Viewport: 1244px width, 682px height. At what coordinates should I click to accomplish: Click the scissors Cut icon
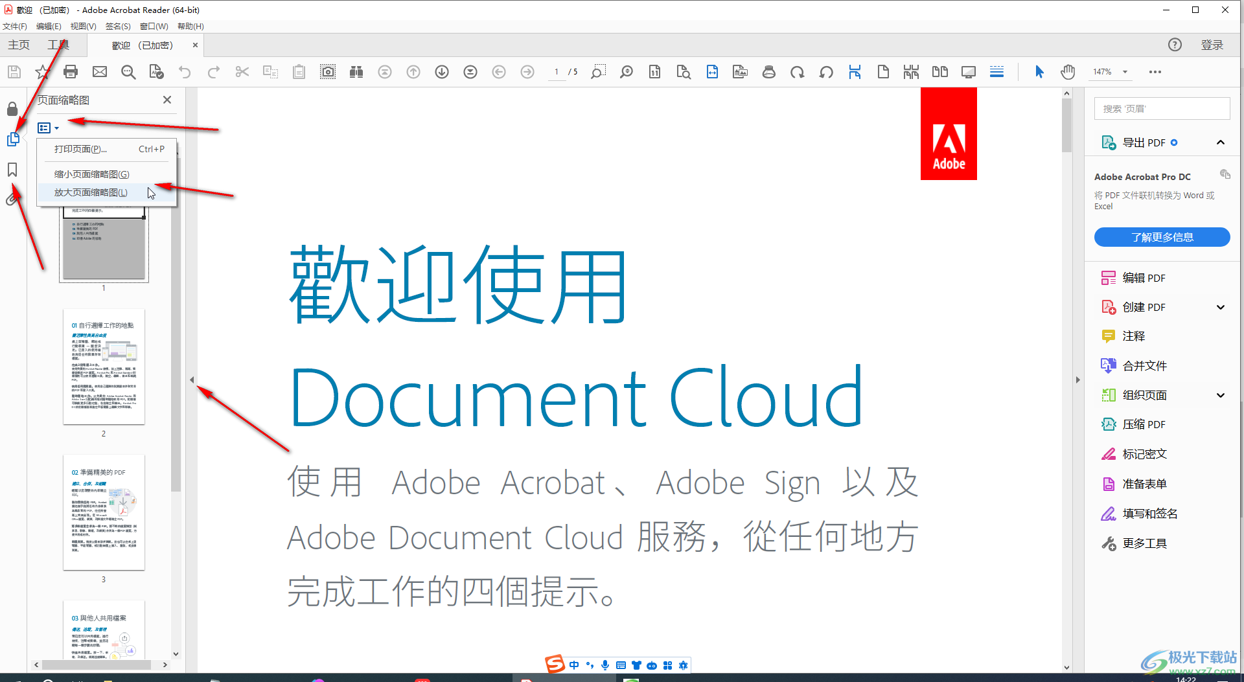242,72
